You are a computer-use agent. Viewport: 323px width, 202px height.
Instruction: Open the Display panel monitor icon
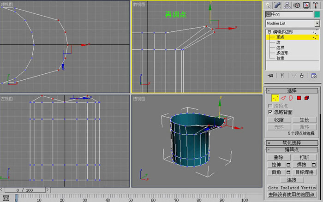tap(306, 5)
